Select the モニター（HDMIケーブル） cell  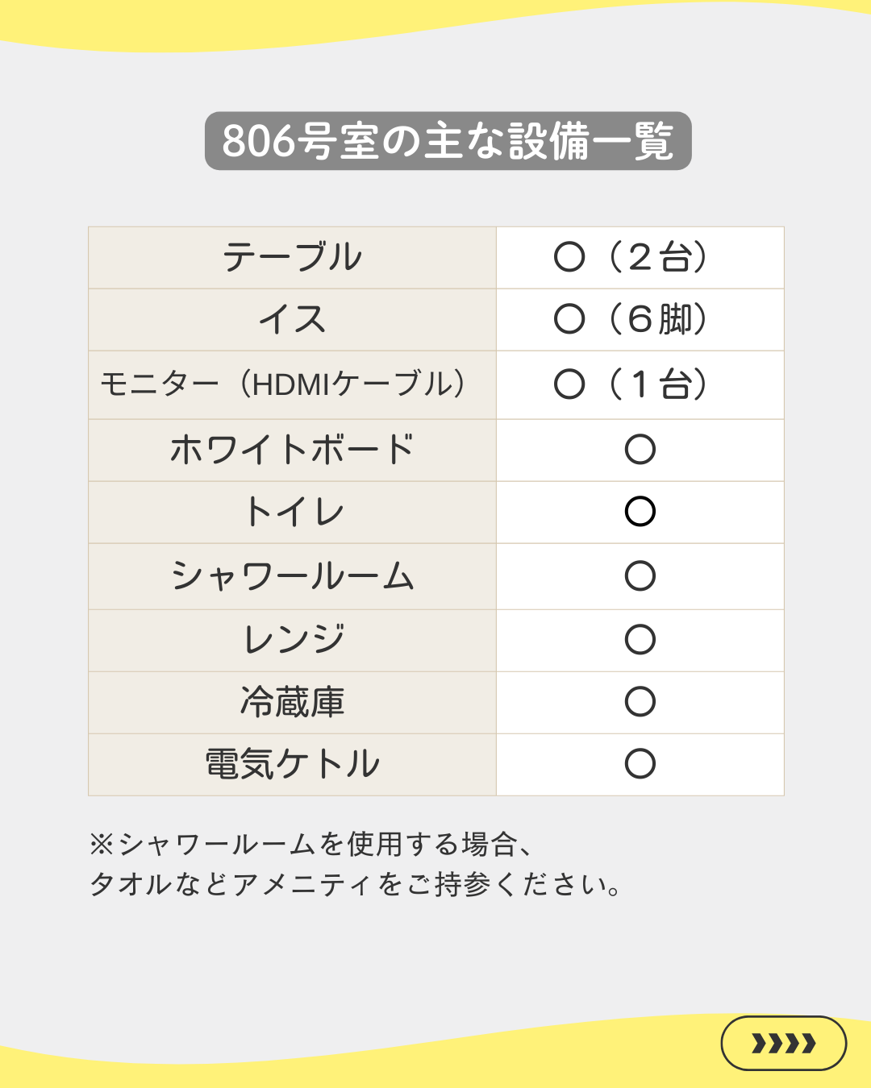(282, 384)
